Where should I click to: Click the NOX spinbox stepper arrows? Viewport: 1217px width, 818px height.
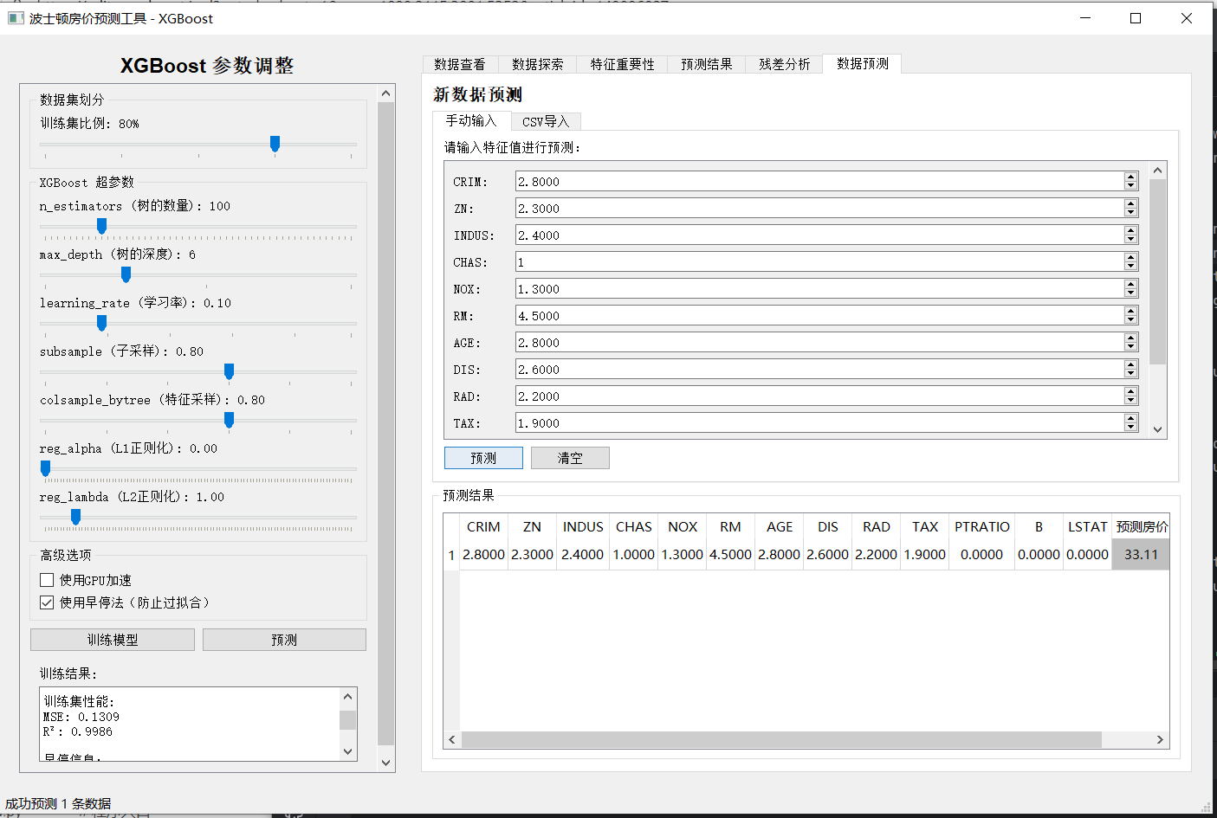(1130, 288)
